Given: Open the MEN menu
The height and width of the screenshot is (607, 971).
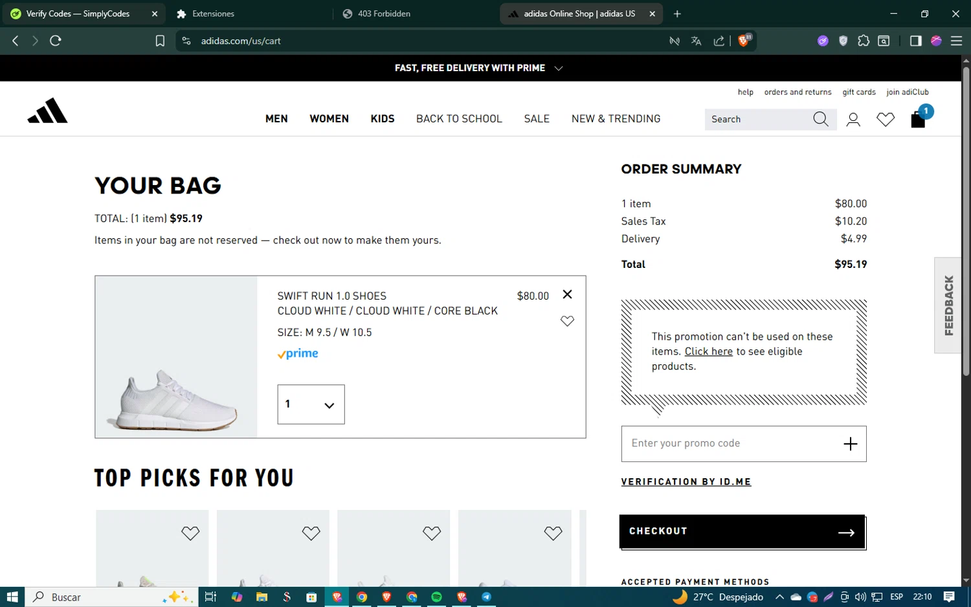Looking at the screenshot, I should pos(276,119).
